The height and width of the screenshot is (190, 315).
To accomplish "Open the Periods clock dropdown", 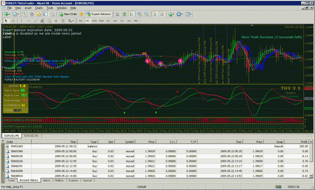I will pyautogui.click(x=179, y=14).
